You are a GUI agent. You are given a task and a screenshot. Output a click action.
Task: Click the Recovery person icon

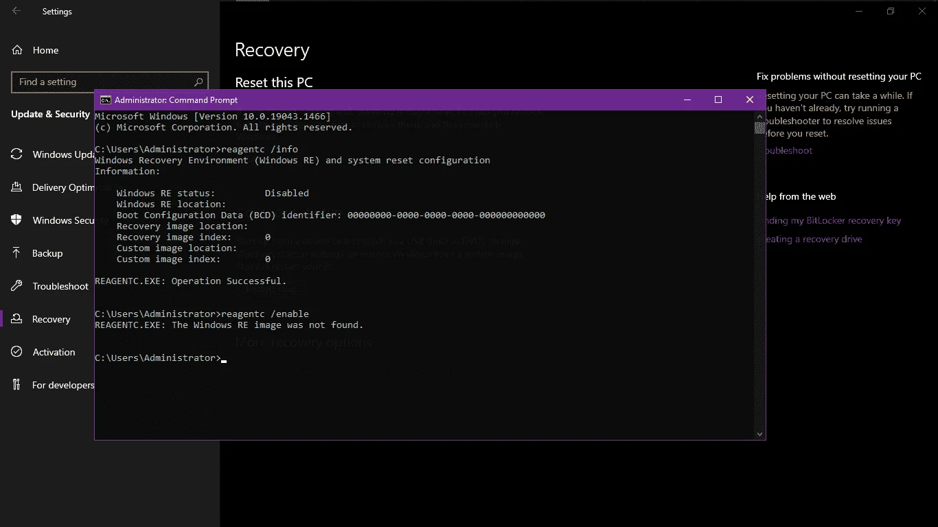(x=16, y=318)
